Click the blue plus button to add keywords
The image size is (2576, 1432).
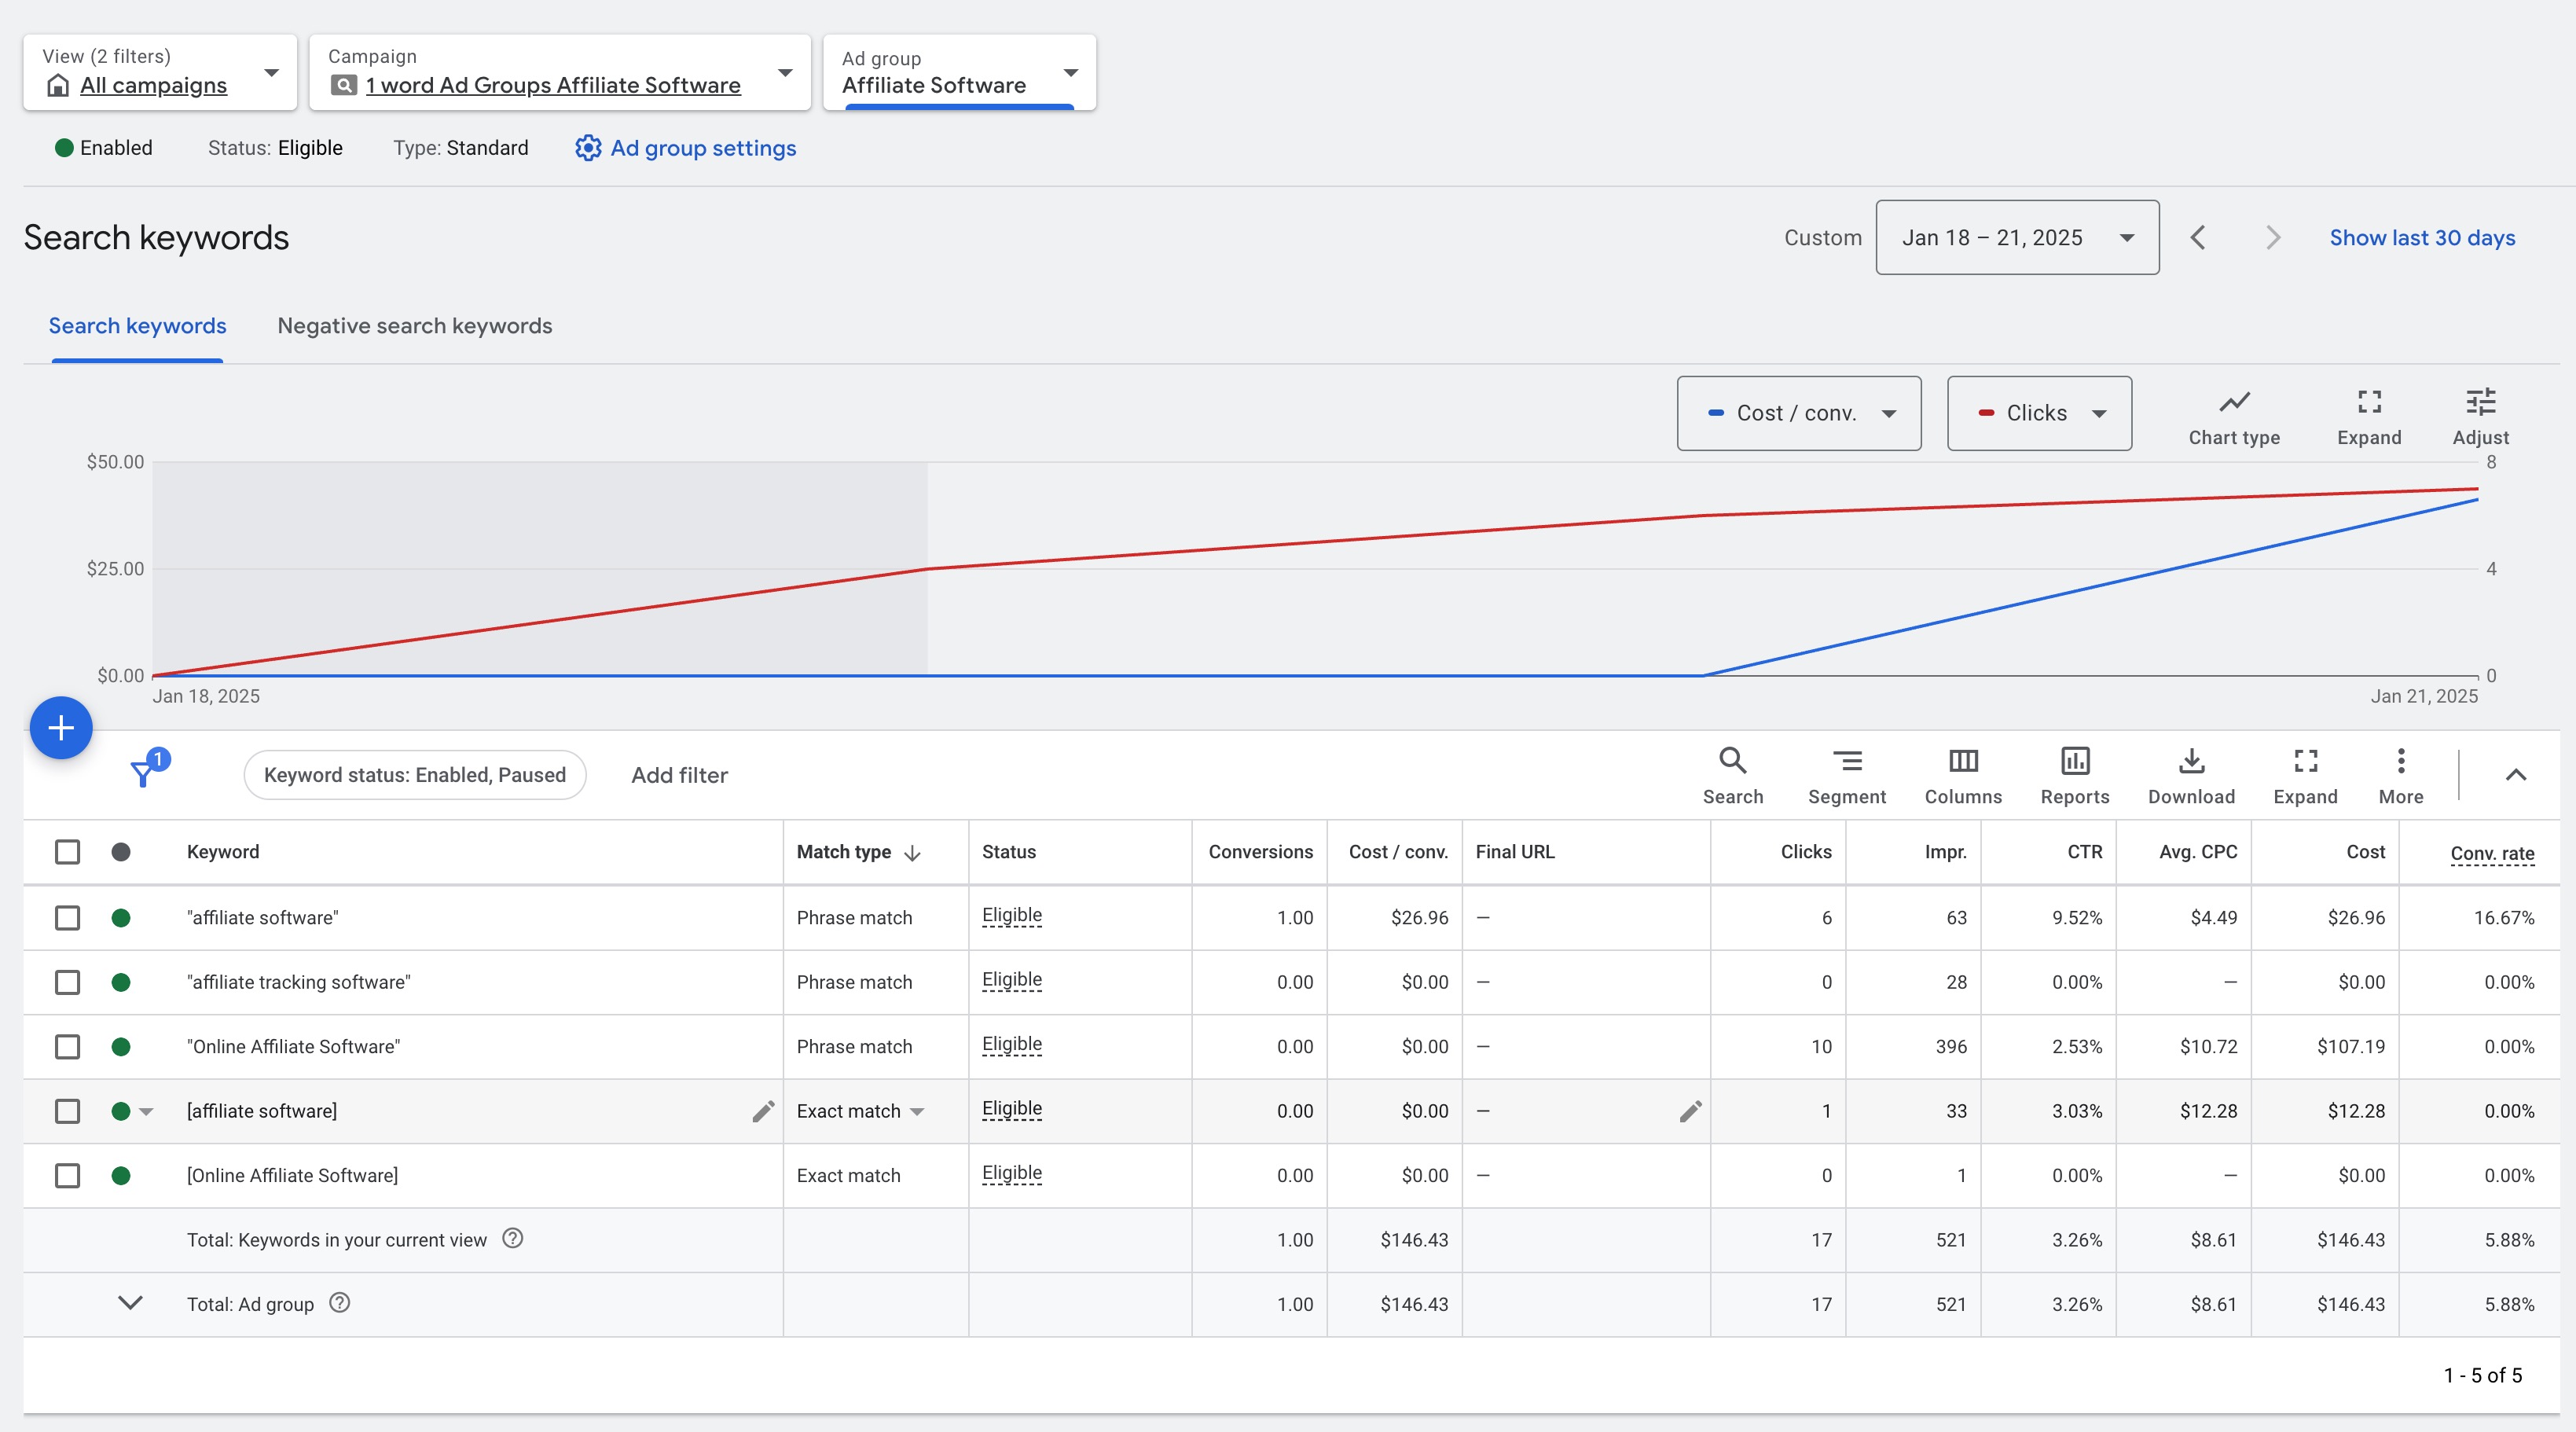60,727
